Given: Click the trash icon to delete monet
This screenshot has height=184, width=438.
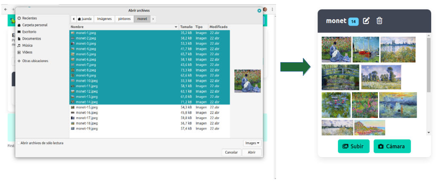Looking at the screenshot, I should pos(379,21).
